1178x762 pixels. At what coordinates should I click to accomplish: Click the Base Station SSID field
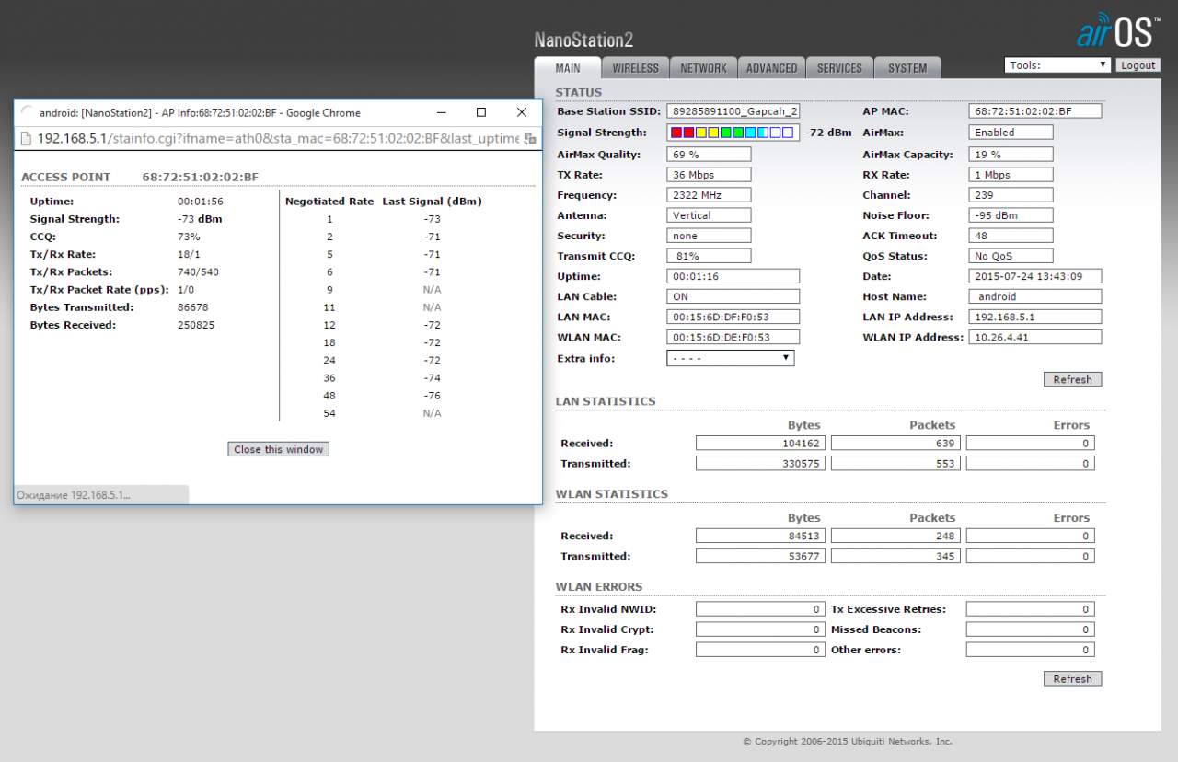(x=733, y=111)
